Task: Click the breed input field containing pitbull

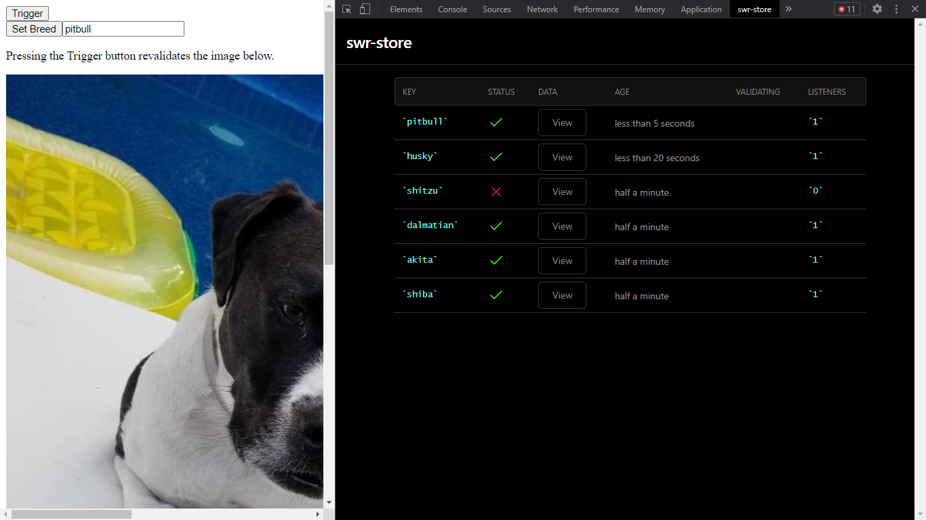Action: click(123, 28)
